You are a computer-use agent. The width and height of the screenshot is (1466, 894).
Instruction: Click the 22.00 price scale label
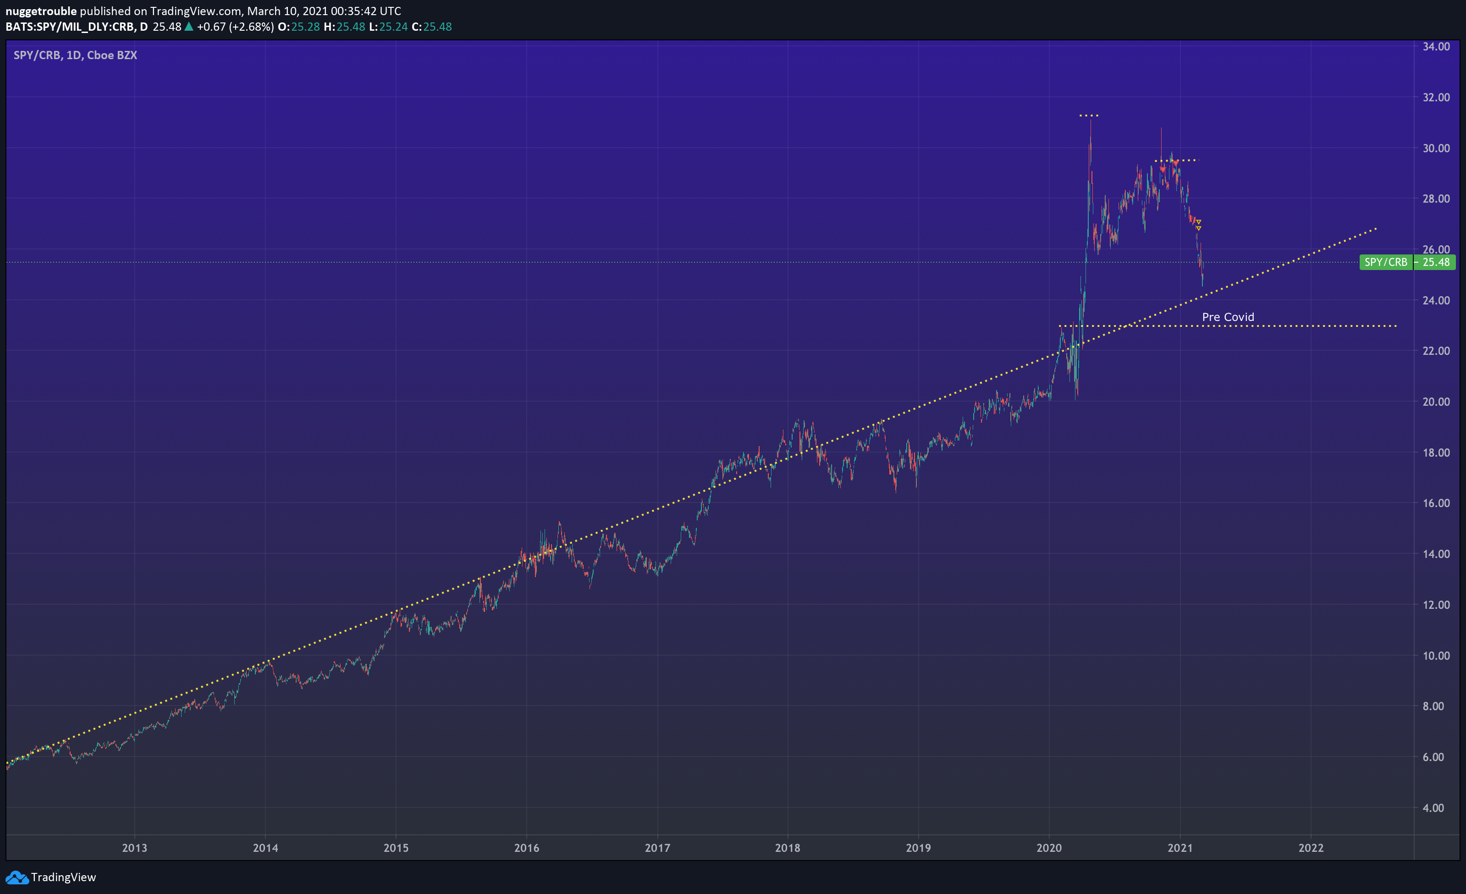tap(1436, 351)
